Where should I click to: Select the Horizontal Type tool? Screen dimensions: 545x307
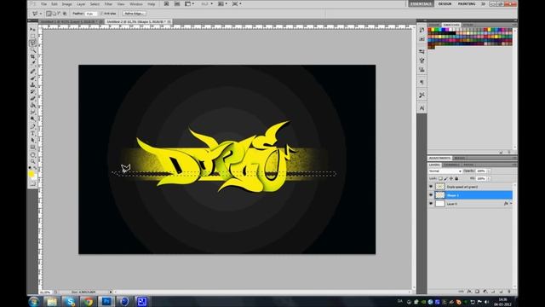[x=32, y=133]
